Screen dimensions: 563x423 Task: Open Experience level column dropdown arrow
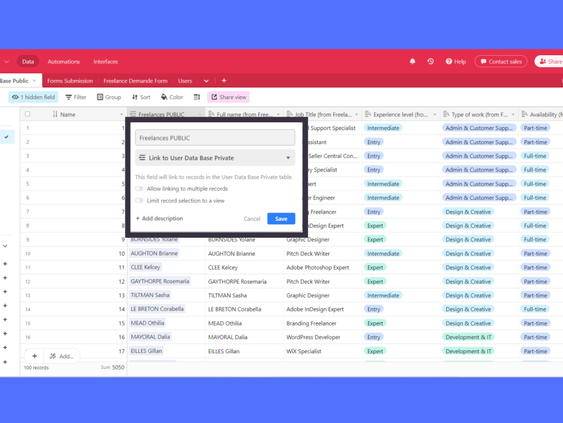[x=435, y=114]
